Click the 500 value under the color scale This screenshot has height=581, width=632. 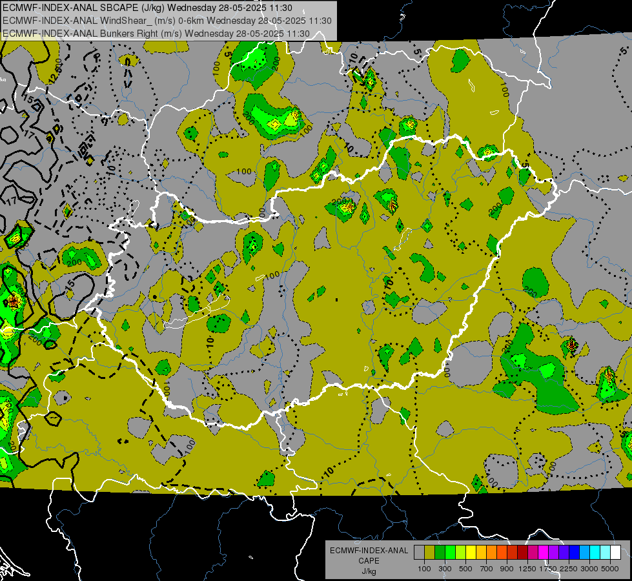(x=465, y=569)
